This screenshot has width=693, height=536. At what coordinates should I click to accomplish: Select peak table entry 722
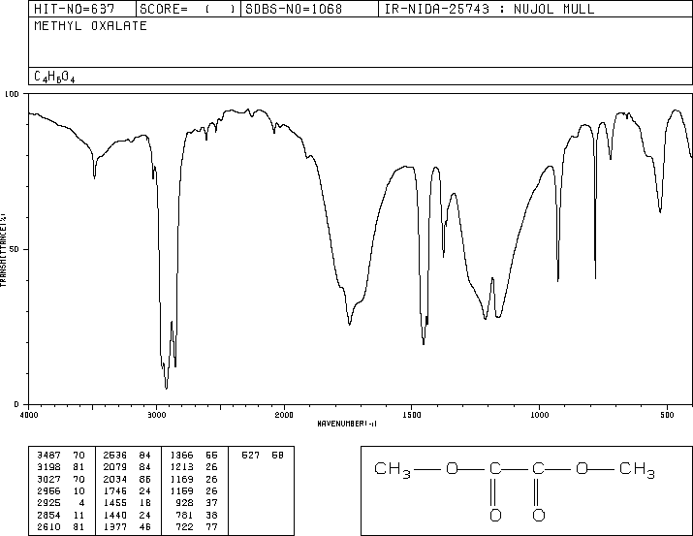pos(185,526)
